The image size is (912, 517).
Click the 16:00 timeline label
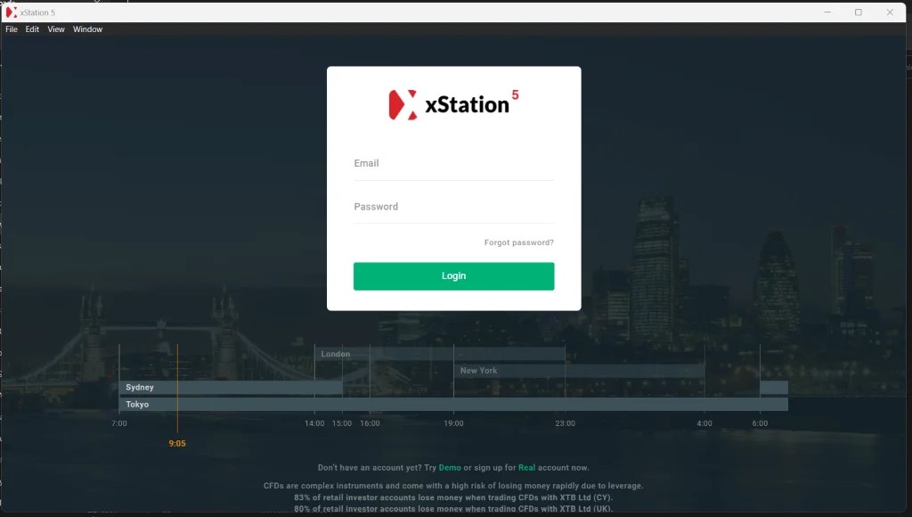click(370, 423)
